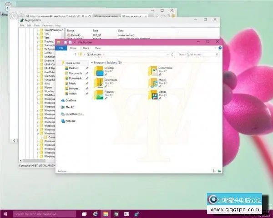The height and width of the screenshot is (218, 273).
Task: Open the Documents folder icon in Frequent folders
Action: [x=153, y=70]
